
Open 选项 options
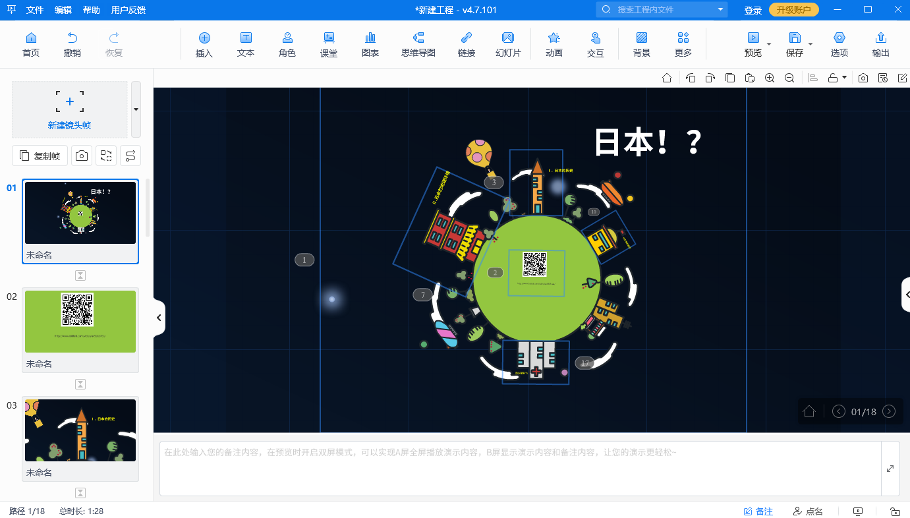click(839, 44)
